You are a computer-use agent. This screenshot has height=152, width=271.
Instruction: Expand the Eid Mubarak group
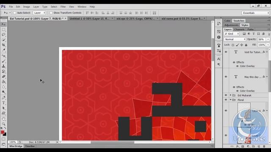click(x=230, y=95)
